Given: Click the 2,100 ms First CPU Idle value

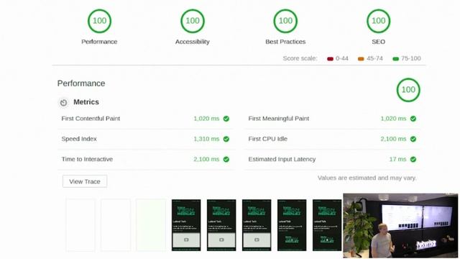Looking at the screenshot, I should pos(393,139).
